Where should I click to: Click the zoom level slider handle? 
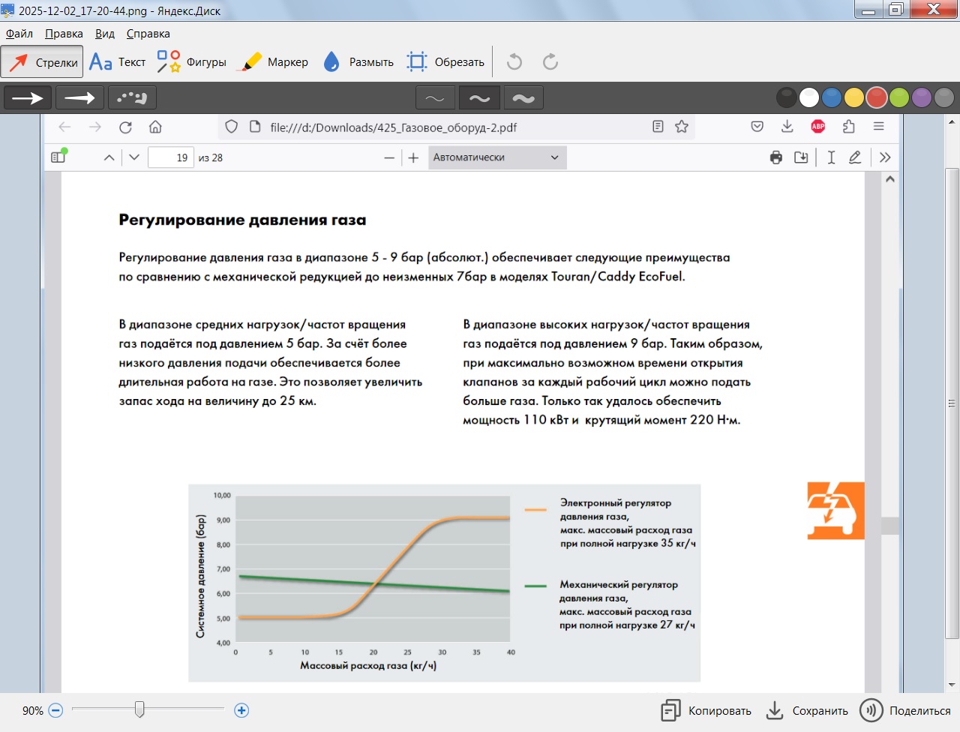(139, 709)
